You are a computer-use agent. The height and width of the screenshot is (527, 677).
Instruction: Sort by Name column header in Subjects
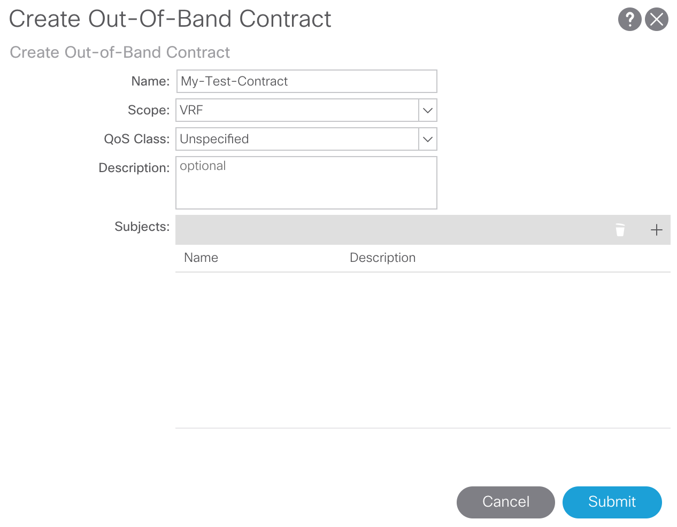(x=201, y=258)
